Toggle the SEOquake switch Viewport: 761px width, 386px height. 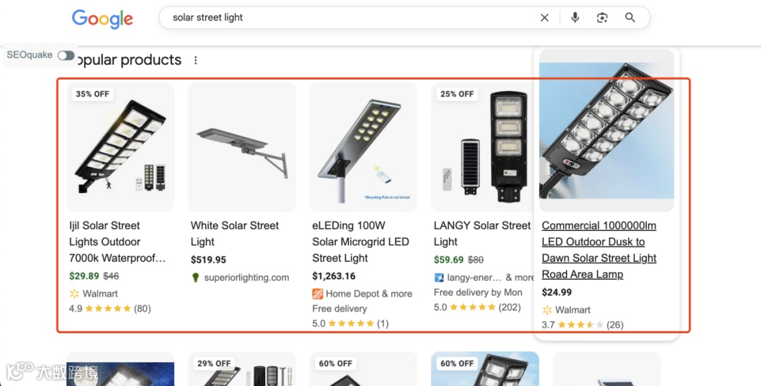(x=66, y=55)
